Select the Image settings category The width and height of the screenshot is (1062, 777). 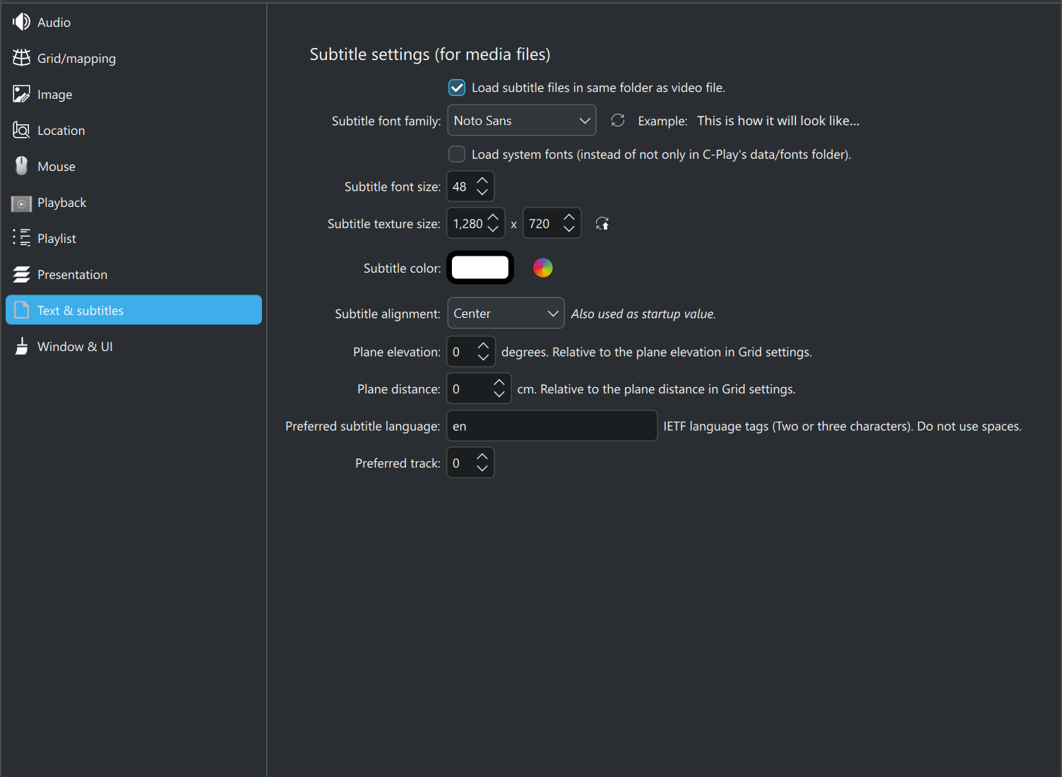tap(54, 95)
